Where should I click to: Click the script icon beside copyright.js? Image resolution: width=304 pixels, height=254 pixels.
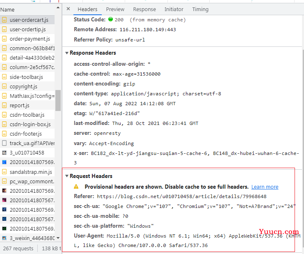(4, 86)
